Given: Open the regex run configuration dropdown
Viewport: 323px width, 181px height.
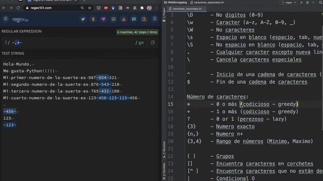Looking at the screenshot, I should (289, 3).
